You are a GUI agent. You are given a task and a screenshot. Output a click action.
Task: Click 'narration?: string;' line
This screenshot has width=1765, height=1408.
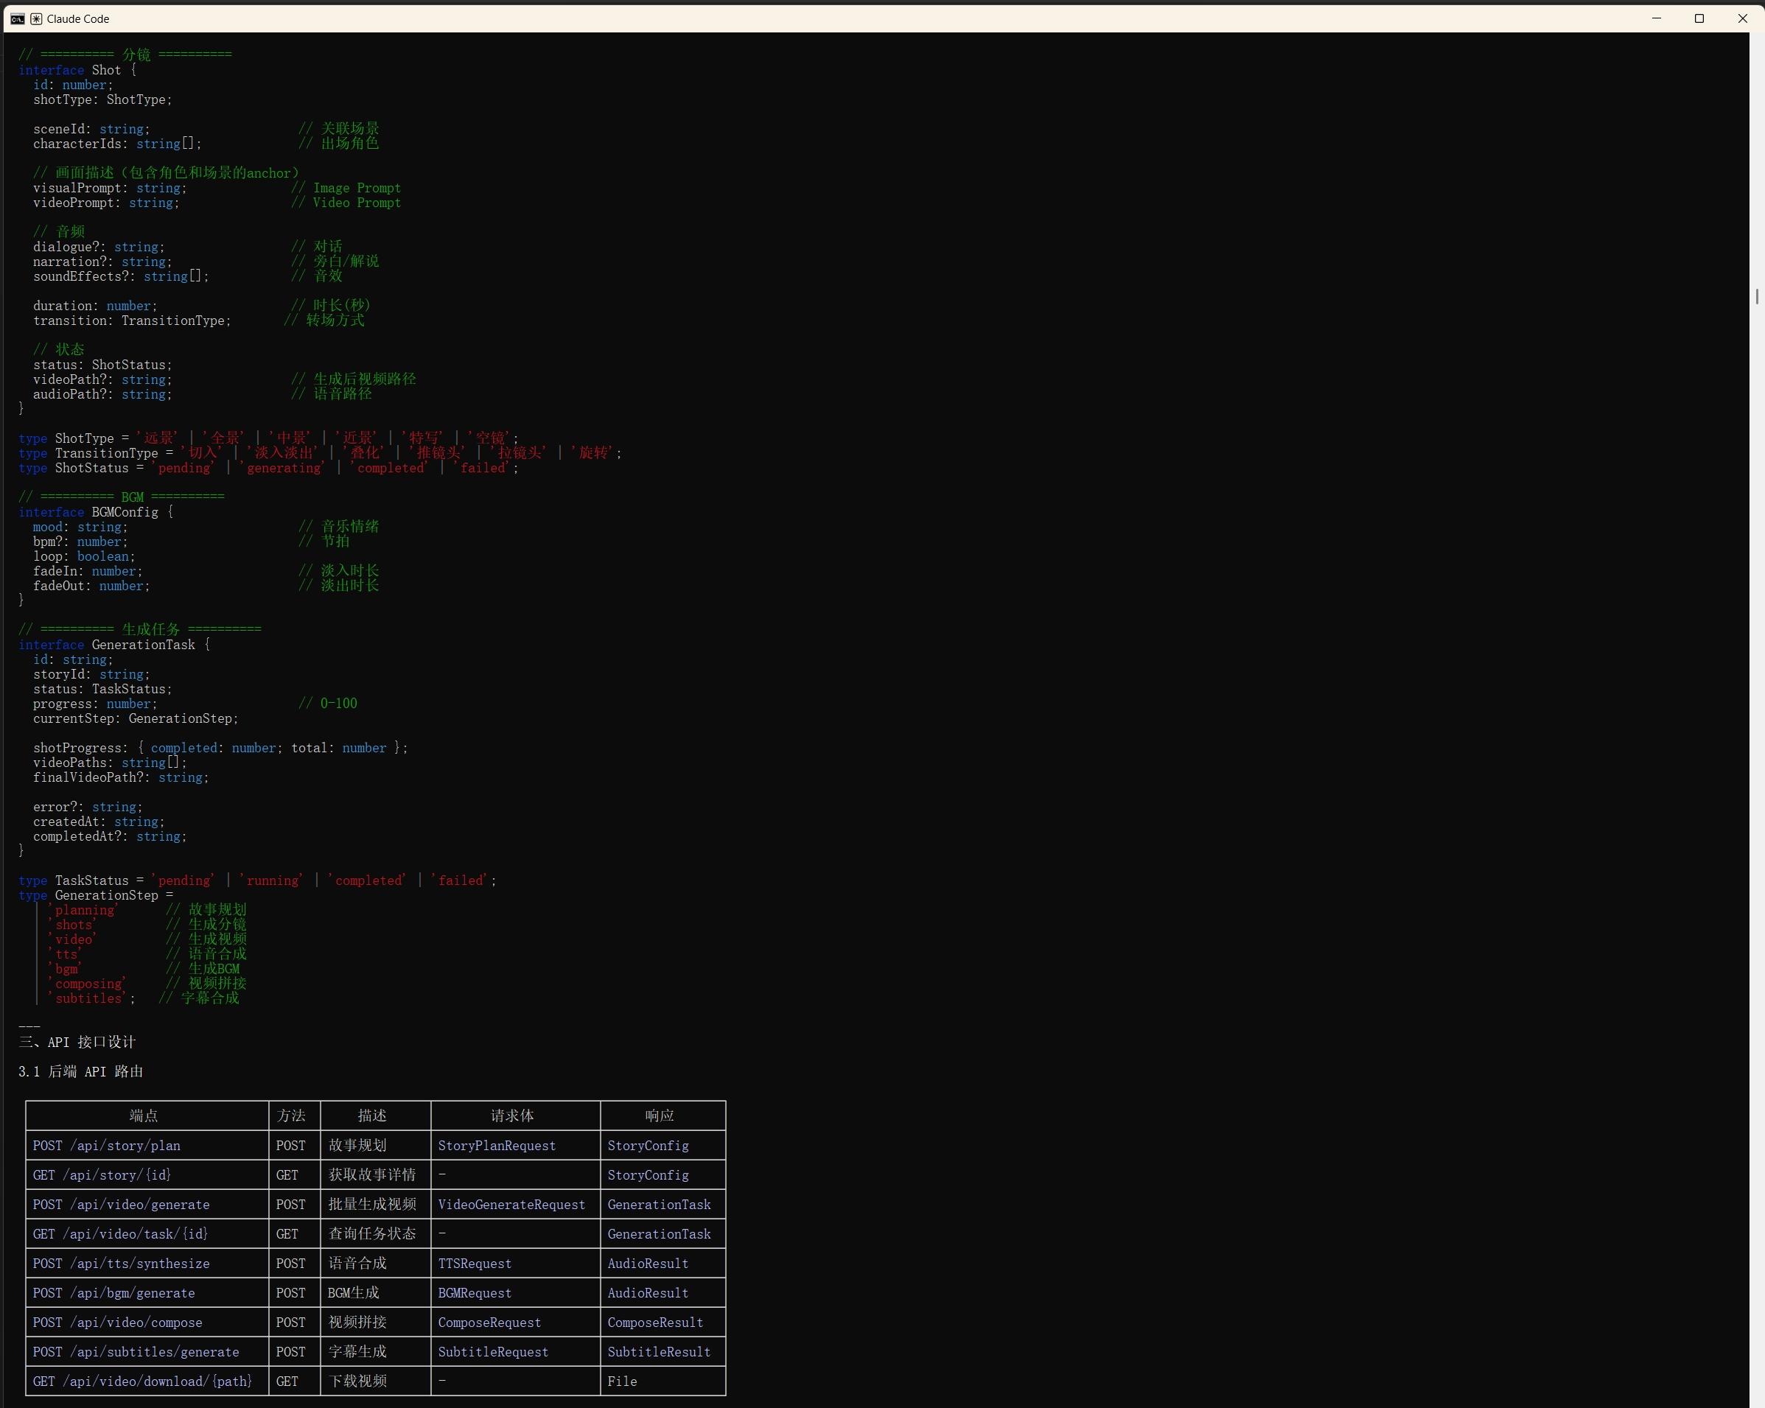[102, 262]
